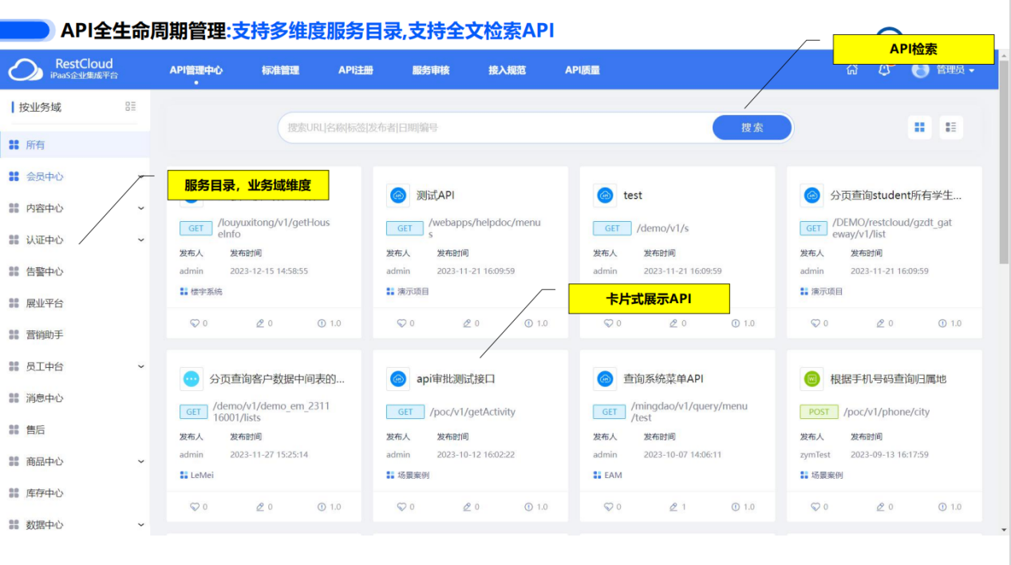Click the /webapps/helpdoc/menus path text
This screenshot has width=1011, height=565.
click(x=484, y=228)
